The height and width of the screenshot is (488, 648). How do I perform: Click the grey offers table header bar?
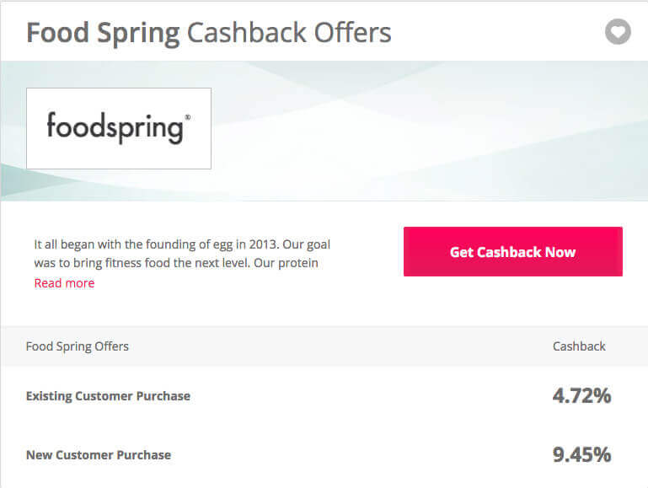[324, 346]
